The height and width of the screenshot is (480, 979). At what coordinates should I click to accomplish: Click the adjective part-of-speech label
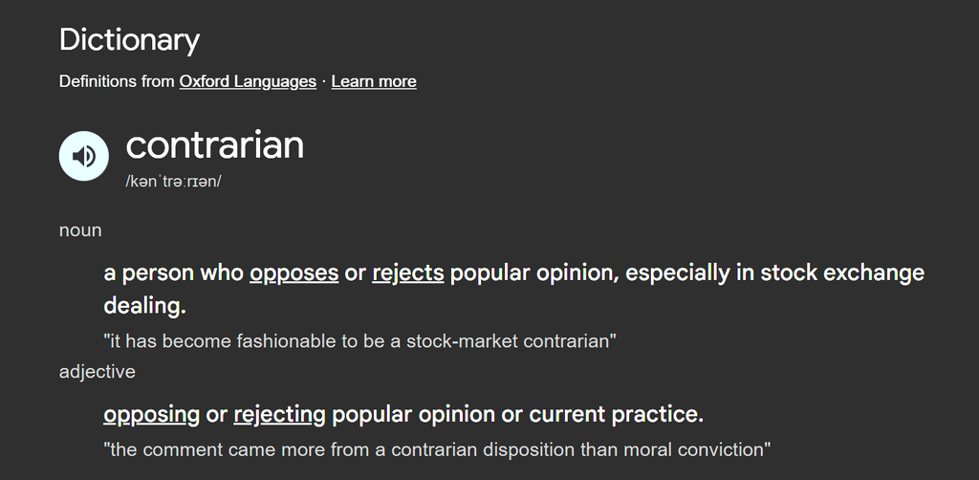pyautogui.click(x=97, y=371)
